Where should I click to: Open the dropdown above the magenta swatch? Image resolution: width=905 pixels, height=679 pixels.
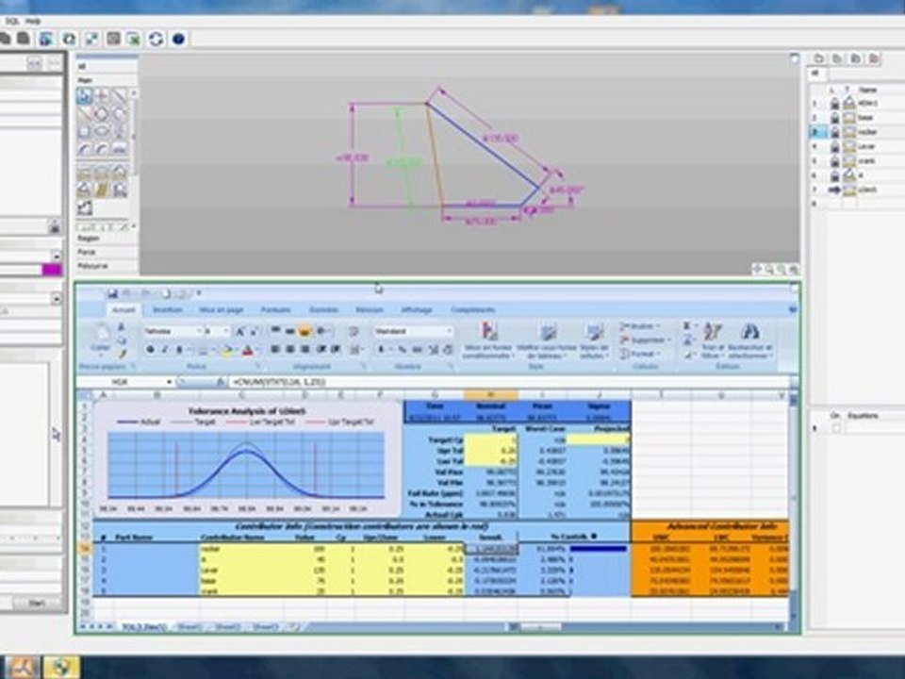click(56, 256)
